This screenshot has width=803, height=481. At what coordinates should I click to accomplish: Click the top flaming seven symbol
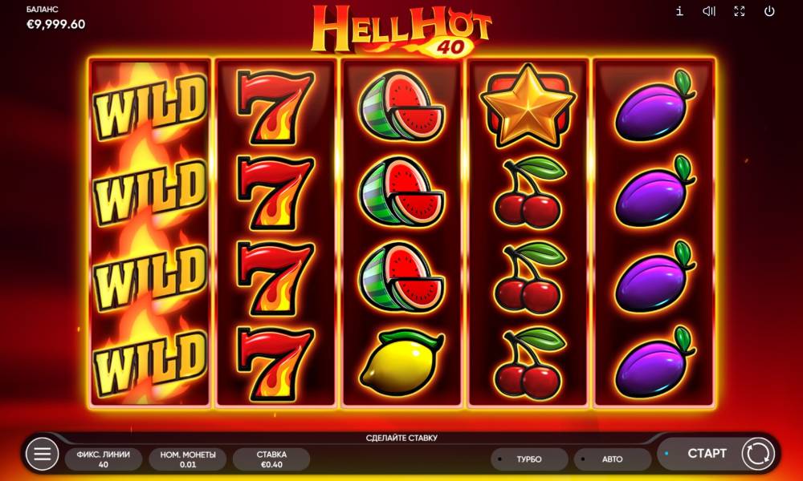[275, 107]
